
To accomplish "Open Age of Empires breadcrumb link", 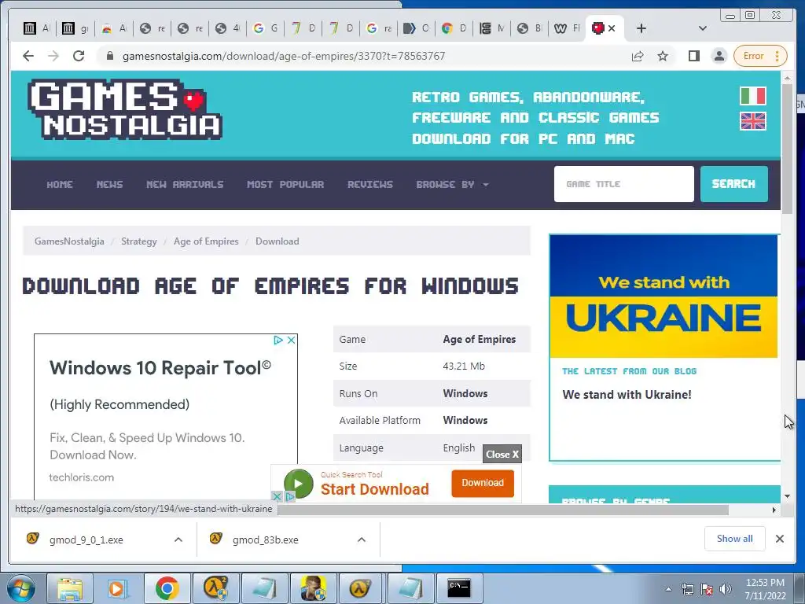I will click(206, 241).
